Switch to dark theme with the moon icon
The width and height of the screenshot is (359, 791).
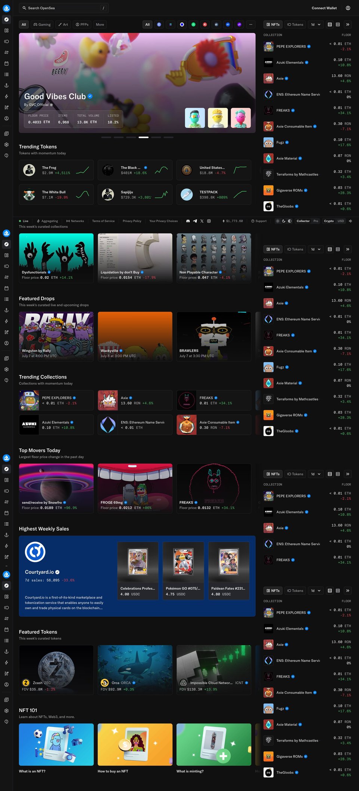pos(283,221)
